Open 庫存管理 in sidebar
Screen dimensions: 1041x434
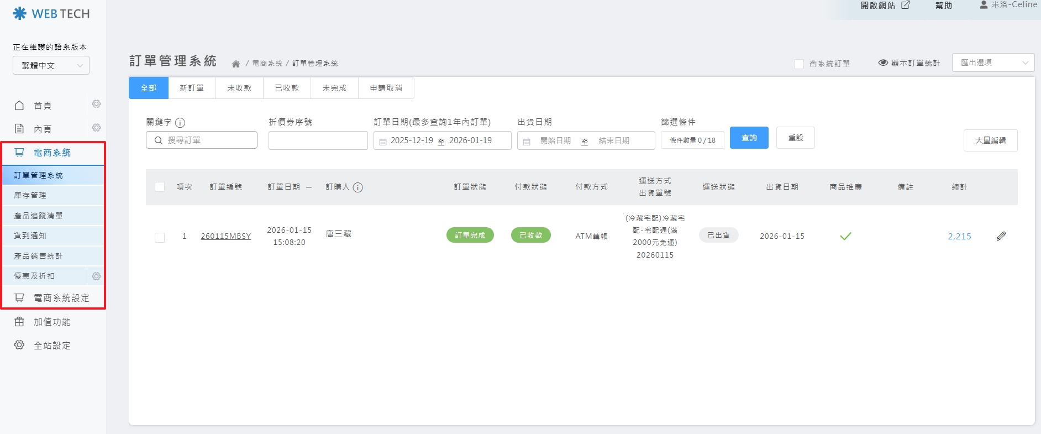53,195
